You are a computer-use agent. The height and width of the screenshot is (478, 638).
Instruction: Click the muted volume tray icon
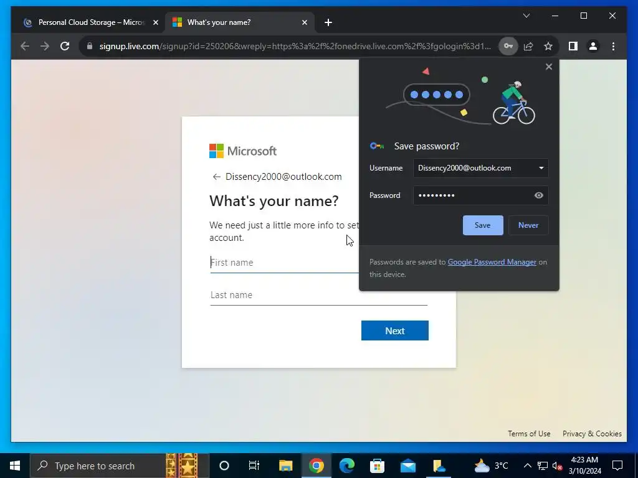click(557, 466)
